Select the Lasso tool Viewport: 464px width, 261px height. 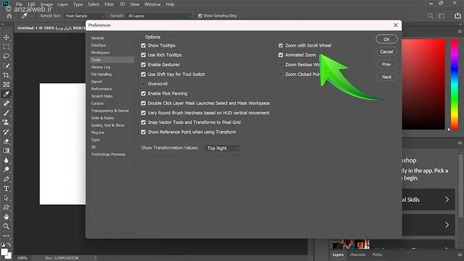[6, 56]
